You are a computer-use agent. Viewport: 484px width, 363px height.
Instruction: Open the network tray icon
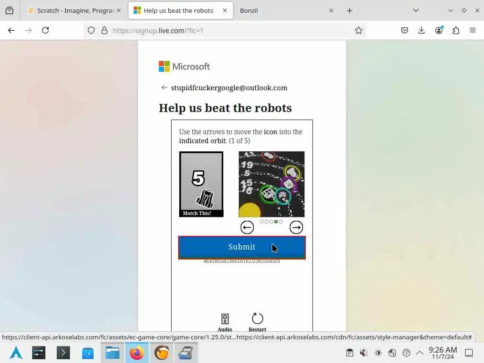coord(392,353)
